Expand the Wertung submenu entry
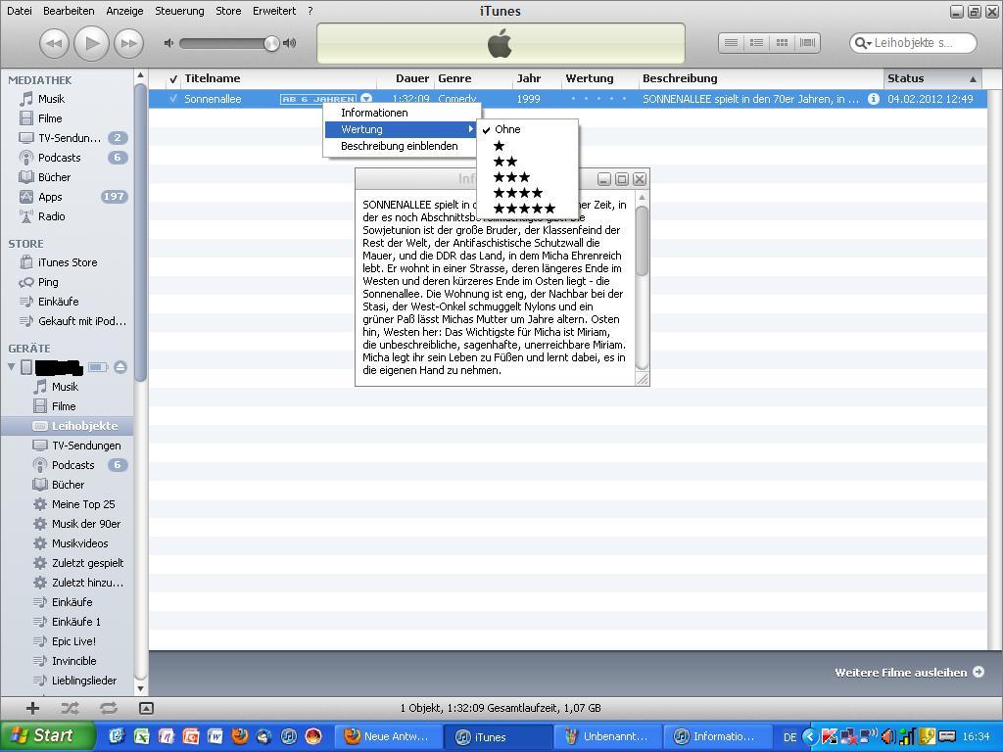 [x=401, y=129]
